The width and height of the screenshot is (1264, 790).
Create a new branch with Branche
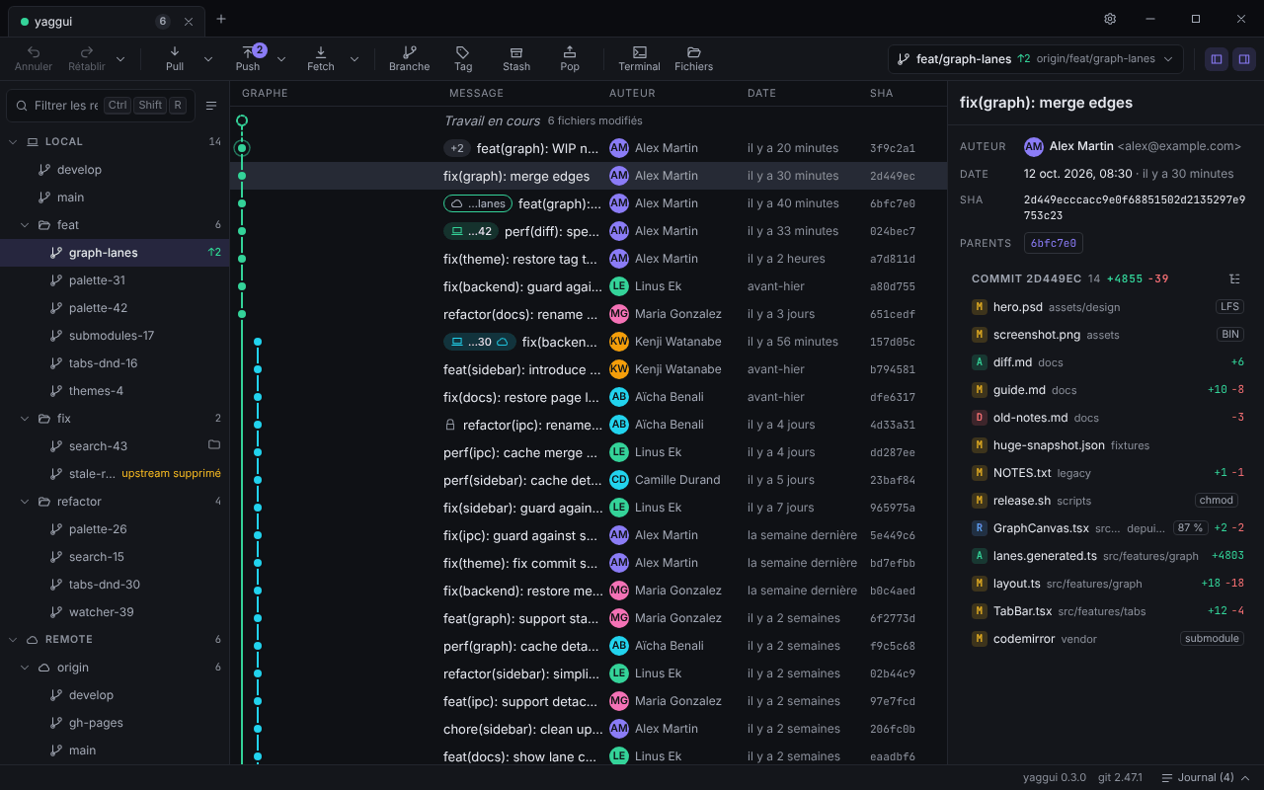tap(409, 58)
